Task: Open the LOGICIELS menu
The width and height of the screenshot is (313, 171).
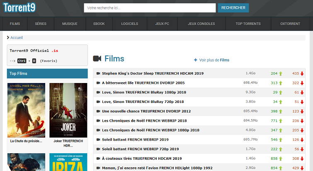Action: click(x=129, y=24)
